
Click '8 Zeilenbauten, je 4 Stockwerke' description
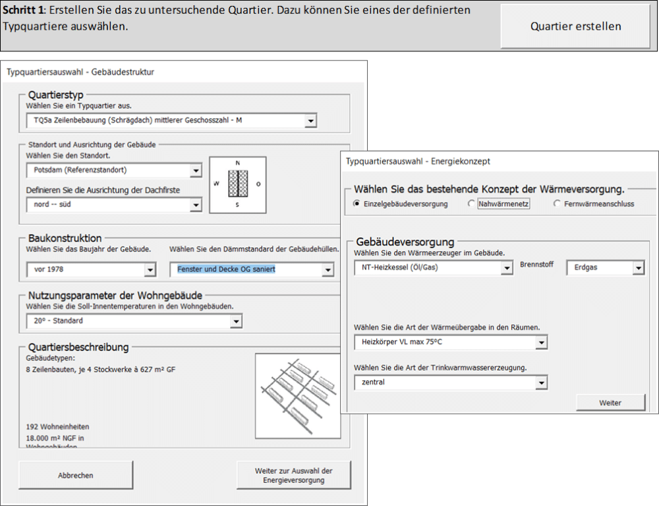(101, 370)
